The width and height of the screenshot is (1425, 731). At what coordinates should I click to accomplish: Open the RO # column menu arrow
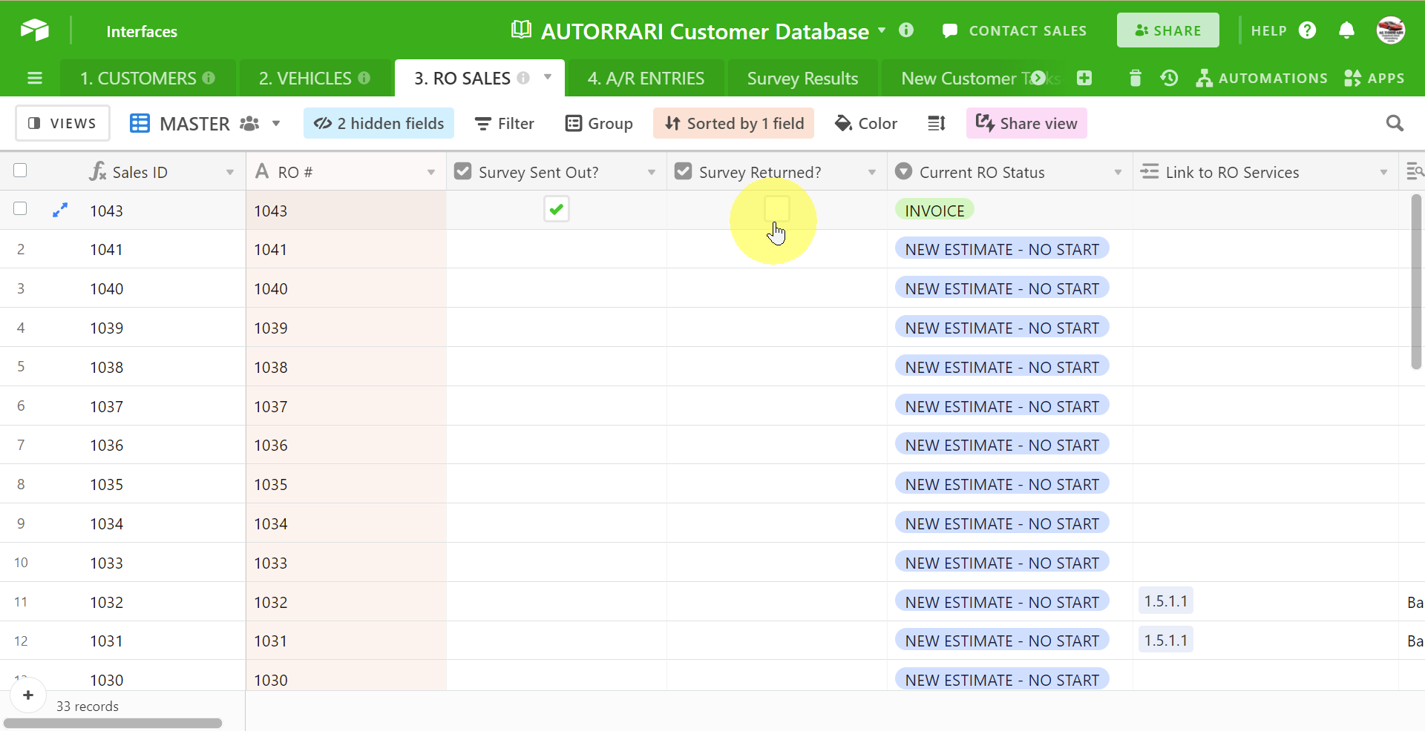tap(430, 173)
